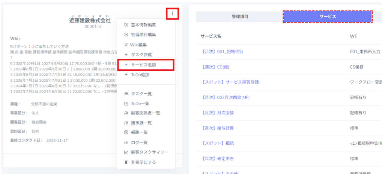
Task: Open the 【月次】001_記帳代行 service link
Action: click(x=222, y=52)
